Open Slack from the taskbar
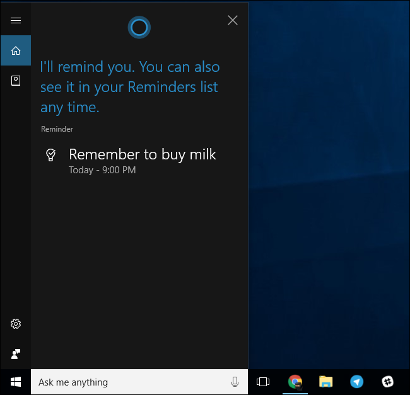This screenshot has width=410, height=395. tap(387, 382)
